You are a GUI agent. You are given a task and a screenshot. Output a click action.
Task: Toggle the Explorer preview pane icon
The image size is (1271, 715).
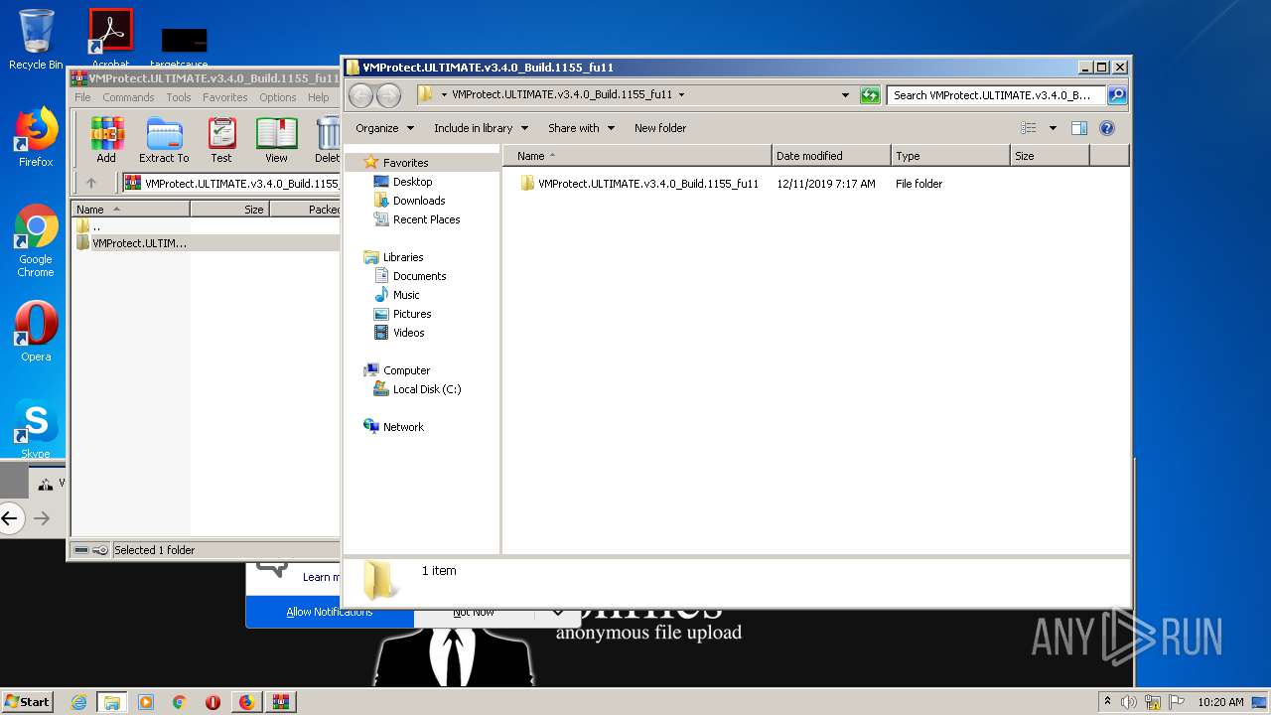[1079, 128]
